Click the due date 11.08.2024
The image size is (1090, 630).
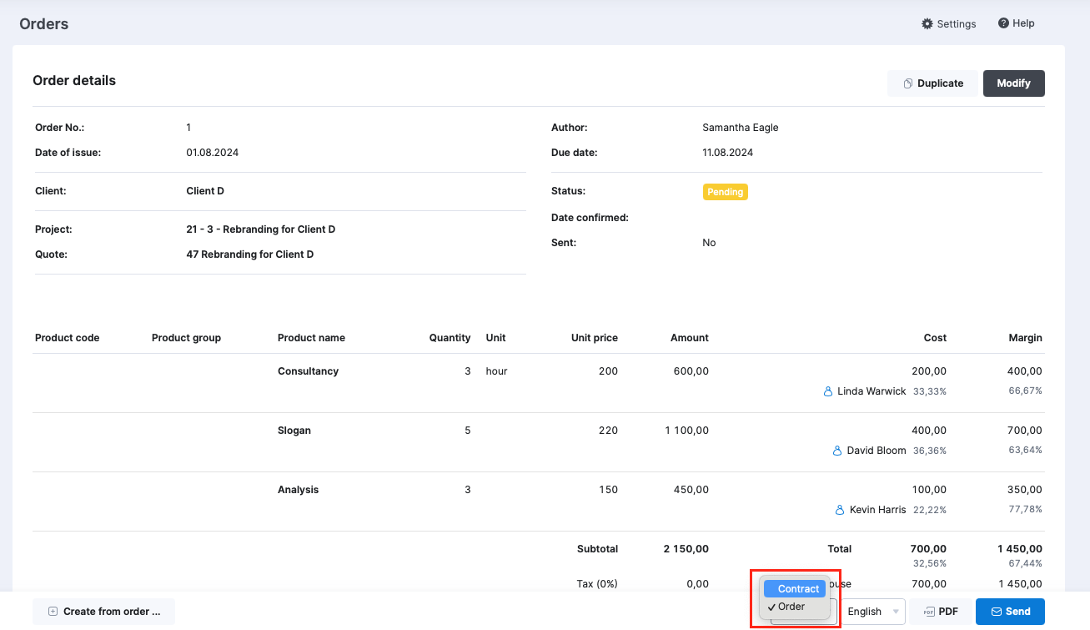[728, 153]
